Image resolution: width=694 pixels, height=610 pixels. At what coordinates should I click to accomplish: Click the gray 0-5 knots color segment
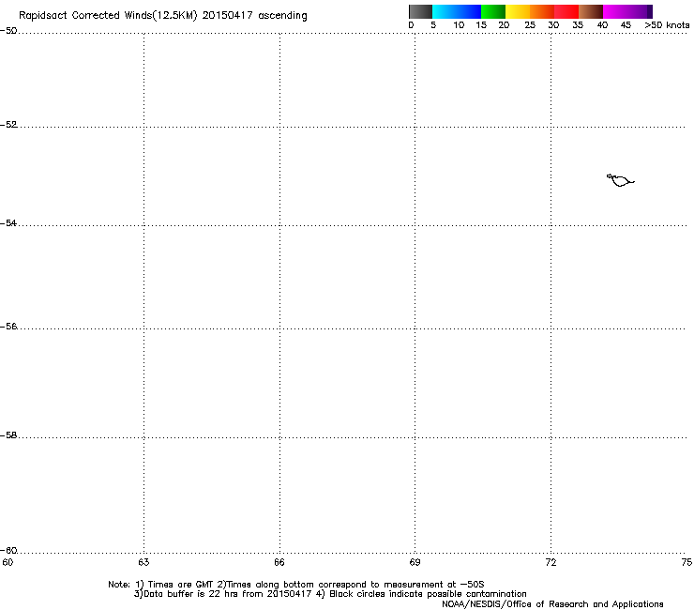(x=420, y=11)
